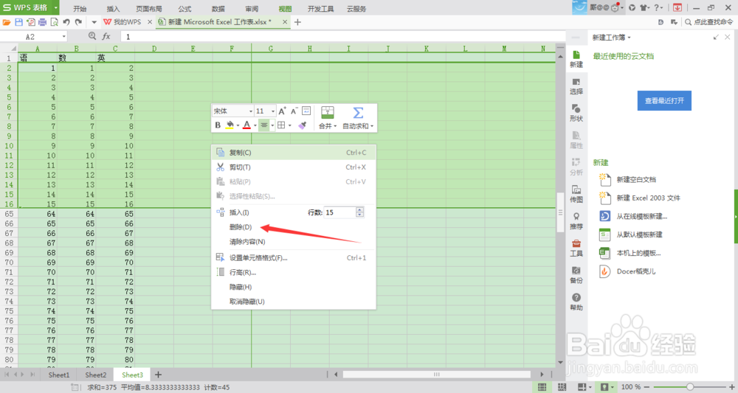This screenshot has height=393, width=738.
Task: Click the 行数 row count input field
Action: (340, 212)
